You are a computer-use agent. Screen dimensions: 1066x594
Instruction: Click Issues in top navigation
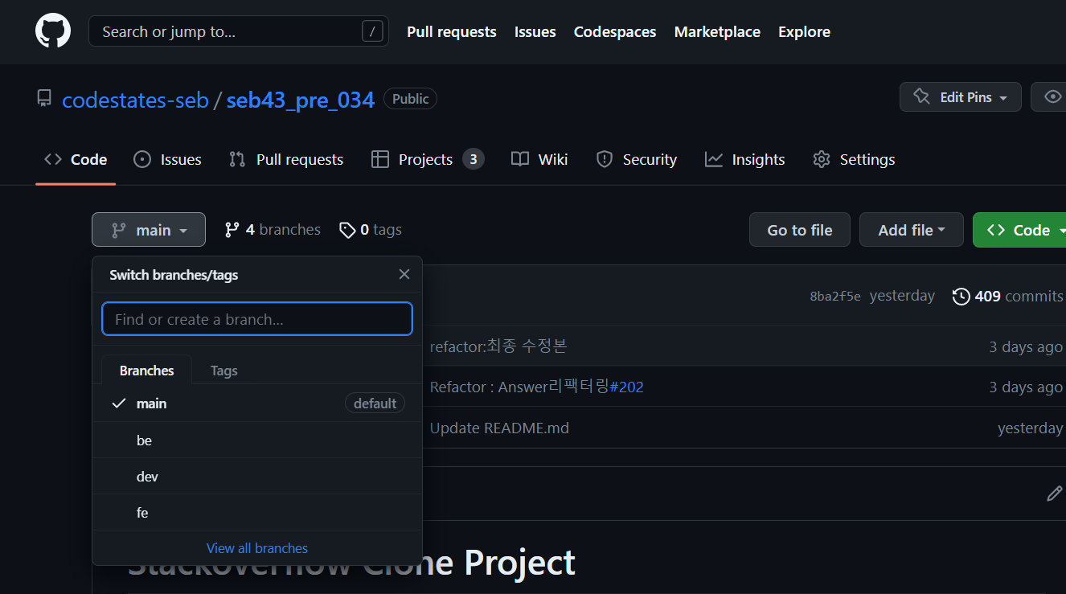535,32
